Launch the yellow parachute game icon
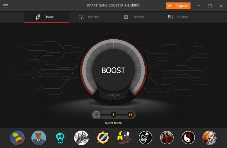 pos(18,138)
